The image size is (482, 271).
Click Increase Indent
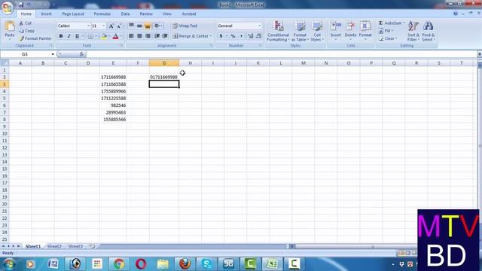[165, 36]
